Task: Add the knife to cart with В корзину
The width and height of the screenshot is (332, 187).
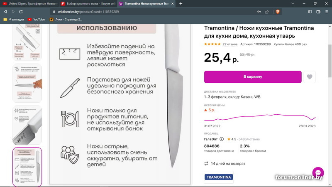Action: click(x=253, y=77)
